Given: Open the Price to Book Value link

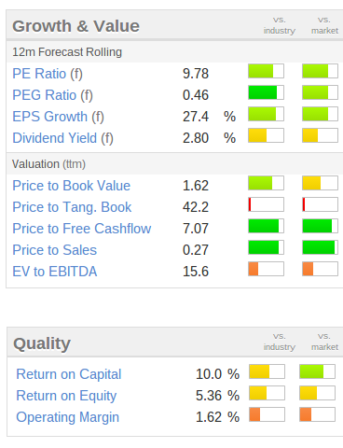Looking at the screenshot, I should [x=71, y=186].
